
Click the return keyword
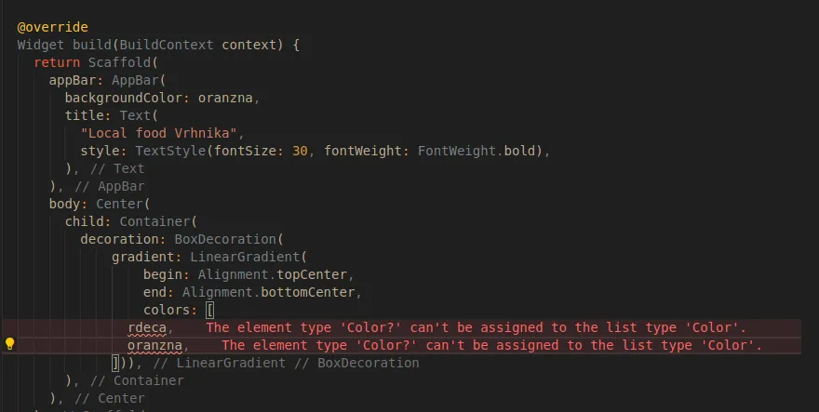(57, 62)
